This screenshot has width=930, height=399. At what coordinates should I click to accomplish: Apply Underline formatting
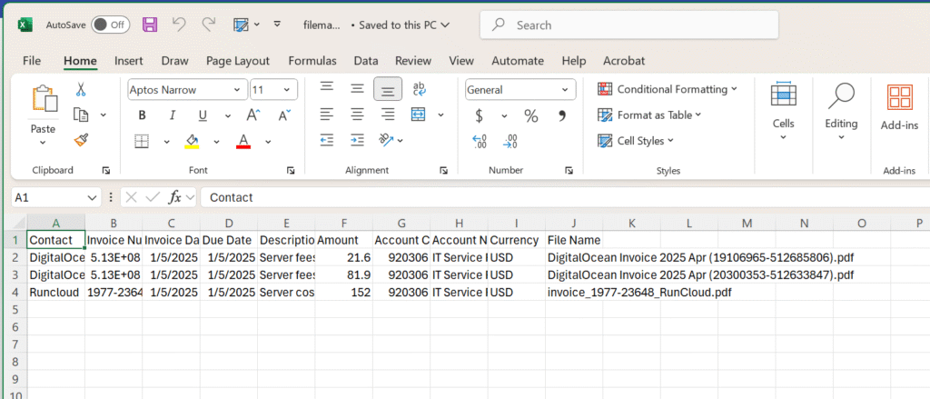coord(203,115)
